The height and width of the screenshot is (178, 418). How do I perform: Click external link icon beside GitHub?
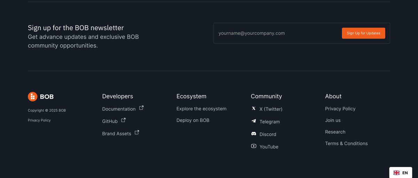coord(123,120)
